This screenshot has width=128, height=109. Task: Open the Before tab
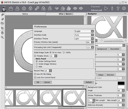click(x=25, y=14)
